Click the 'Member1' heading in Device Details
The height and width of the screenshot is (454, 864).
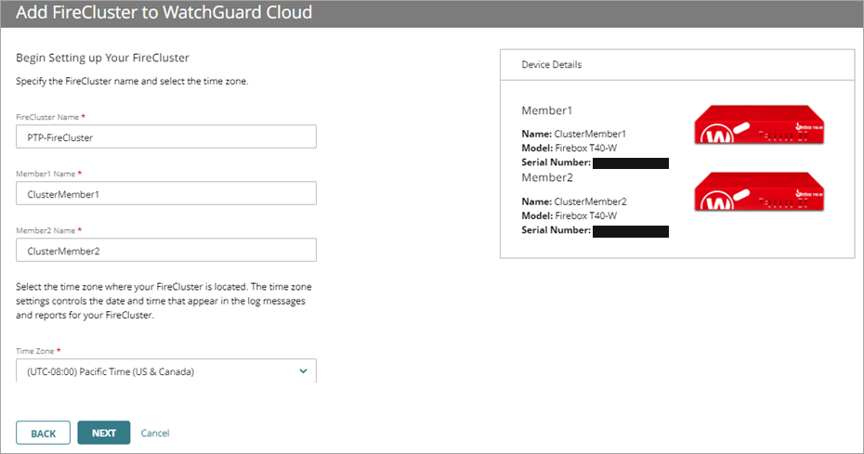pyautogui.click(x=546, y=110)
